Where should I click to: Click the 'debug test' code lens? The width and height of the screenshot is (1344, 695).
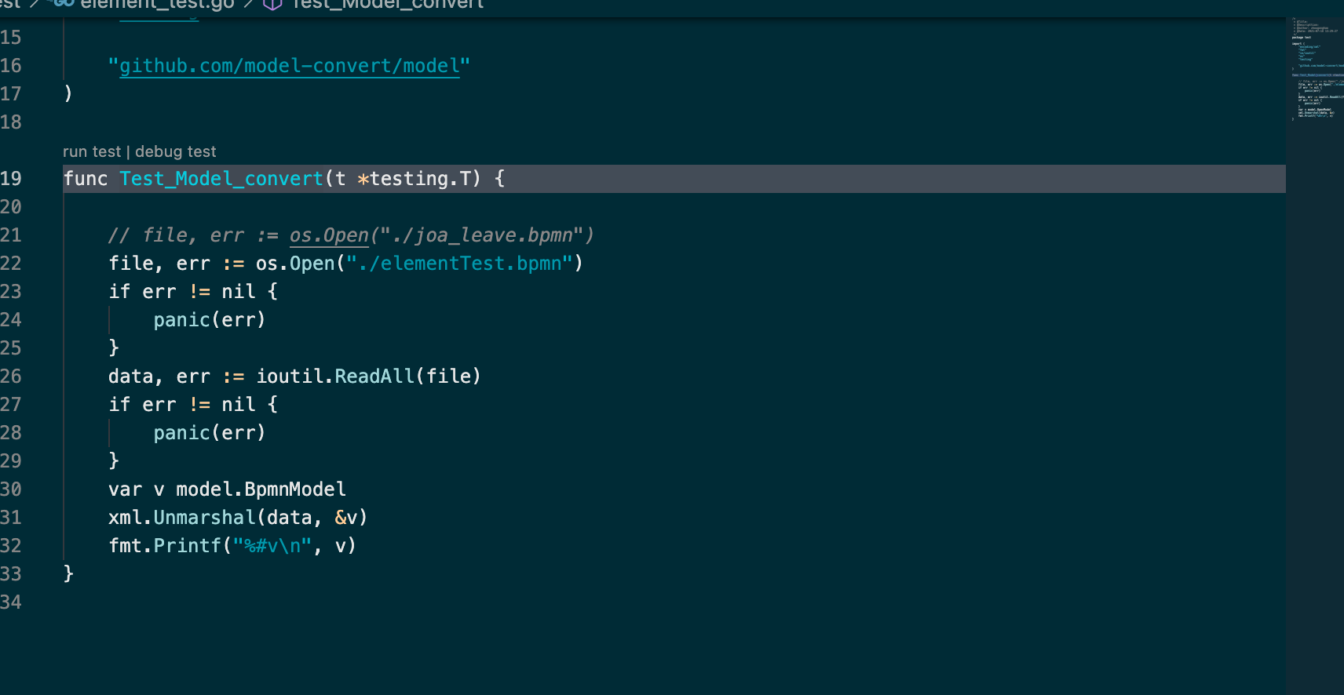(175, 151)
